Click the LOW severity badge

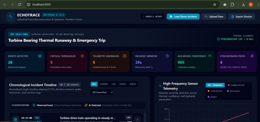128,117
